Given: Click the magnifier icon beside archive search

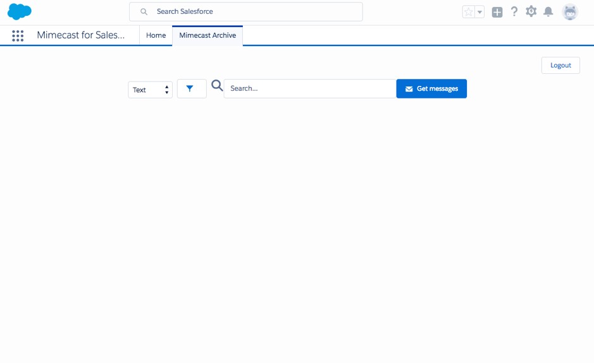Looking at the screenshot, I should [x=217, y=85].
